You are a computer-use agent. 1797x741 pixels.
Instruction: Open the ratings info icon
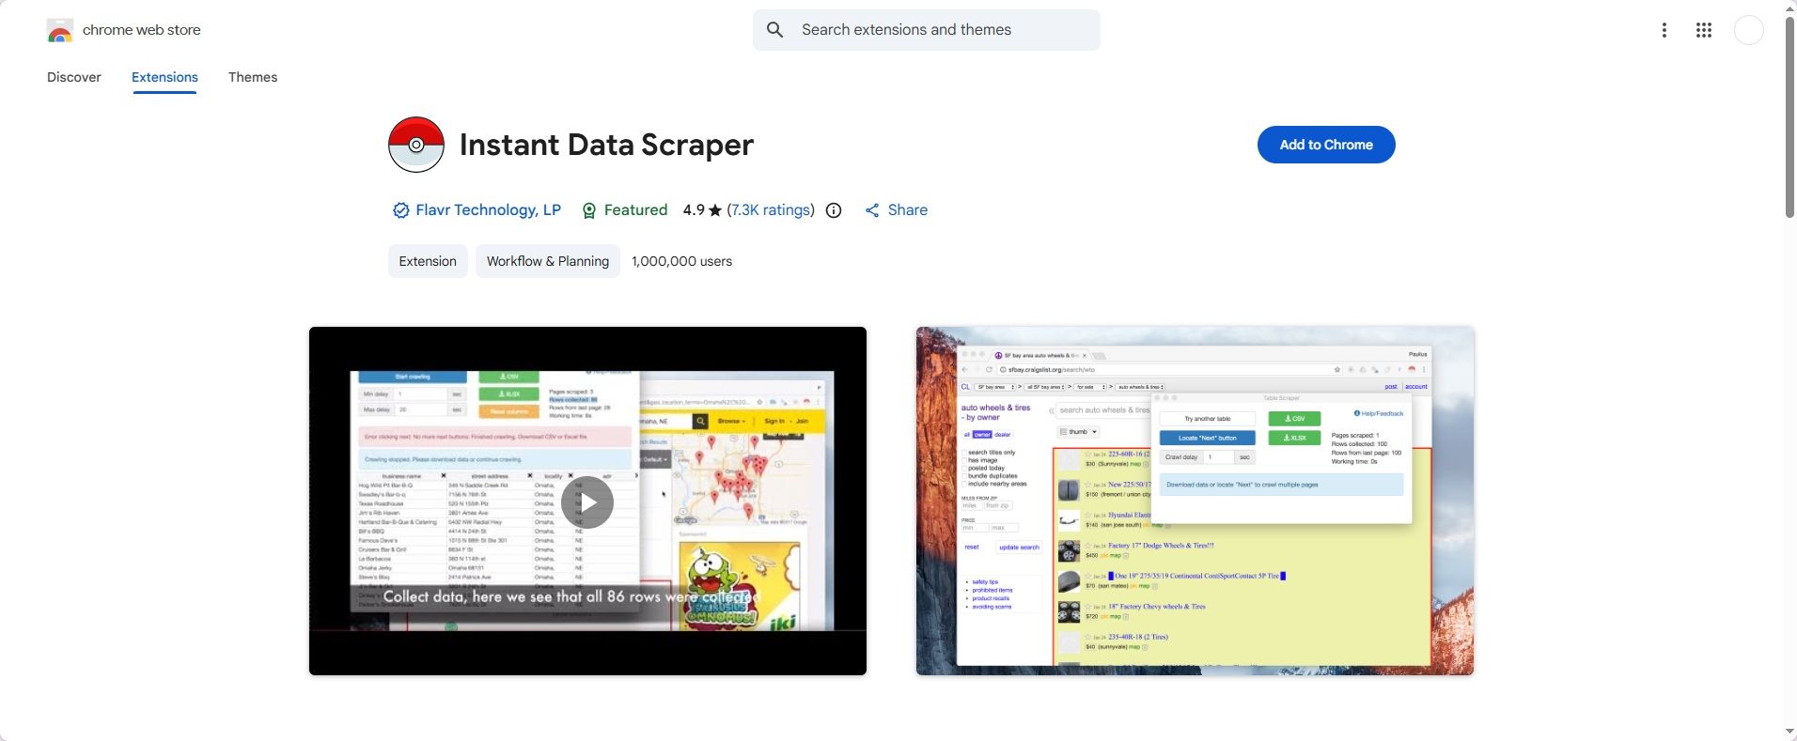(x=834, y=210)
